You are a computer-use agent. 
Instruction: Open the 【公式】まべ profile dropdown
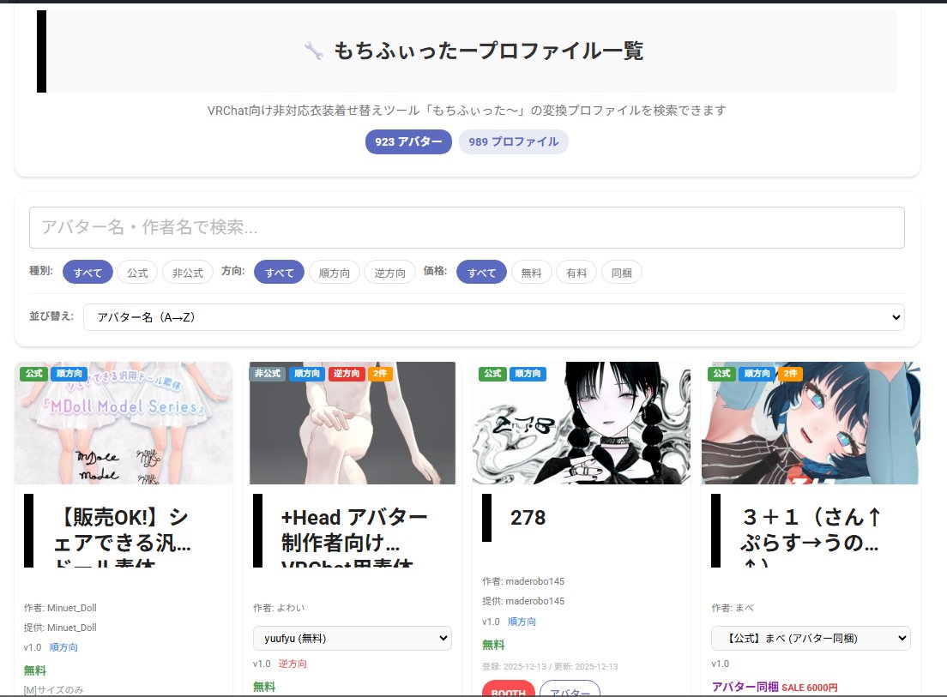pyautogui.click(x=811, y=639)
